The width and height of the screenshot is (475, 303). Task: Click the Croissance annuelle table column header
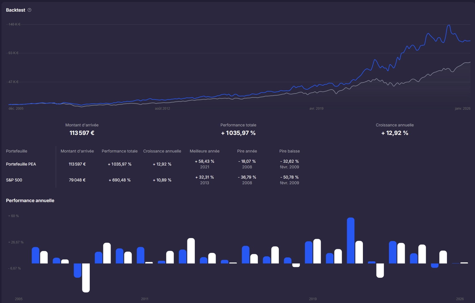[162, 151]
